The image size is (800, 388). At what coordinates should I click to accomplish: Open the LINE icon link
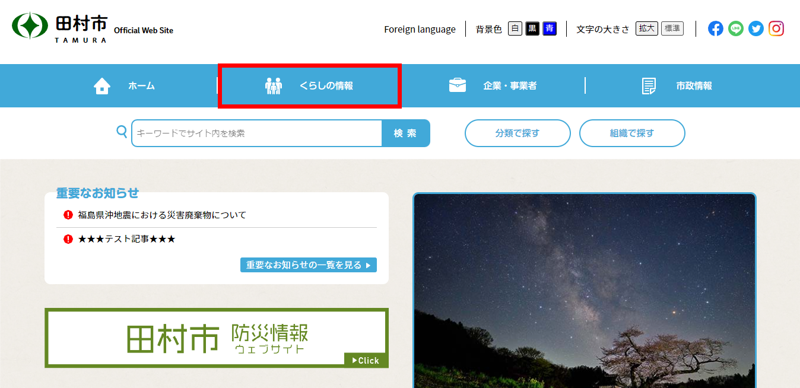pyautogui.click(x=736, y=28)
